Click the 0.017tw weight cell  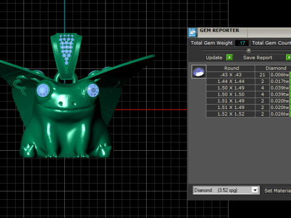coord(279,81)
